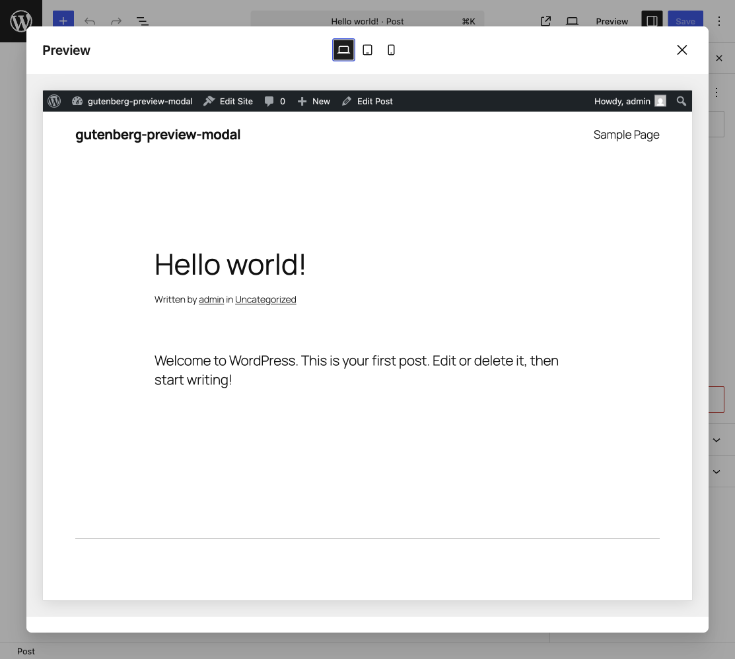Open the document overview list icon

(x=142, y=21)
